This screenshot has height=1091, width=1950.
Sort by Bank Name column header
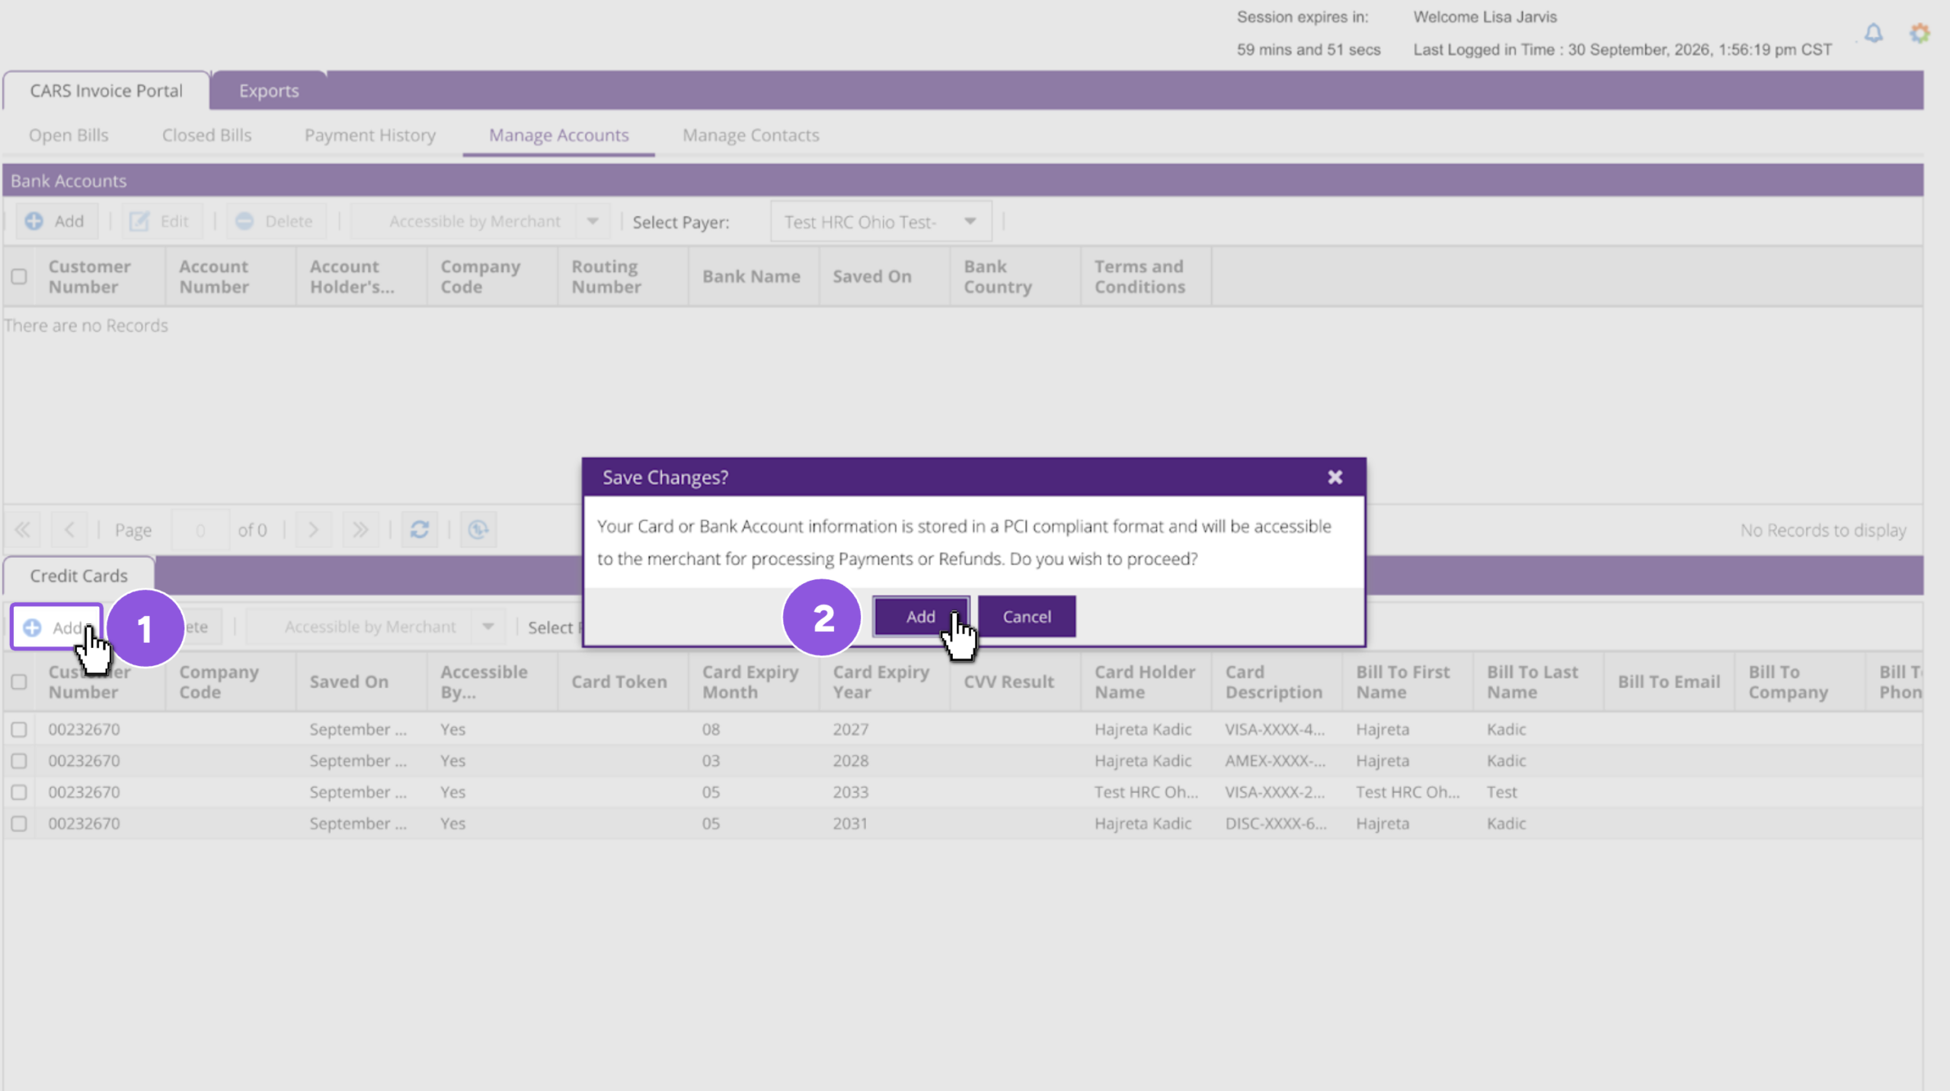[x=753, y=277]
